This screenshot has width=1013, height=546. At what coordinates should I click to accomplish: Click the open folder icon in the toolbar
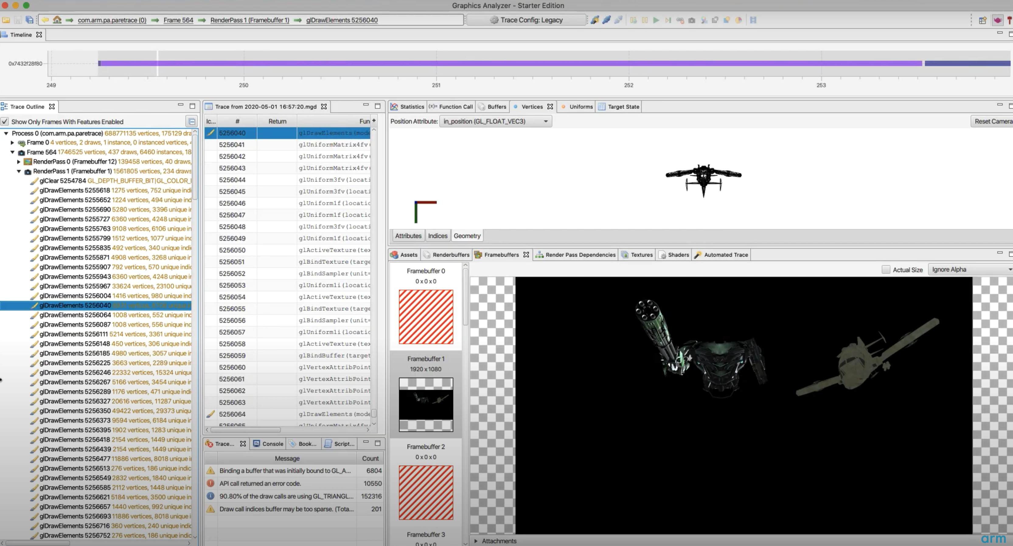coord(6,20)
